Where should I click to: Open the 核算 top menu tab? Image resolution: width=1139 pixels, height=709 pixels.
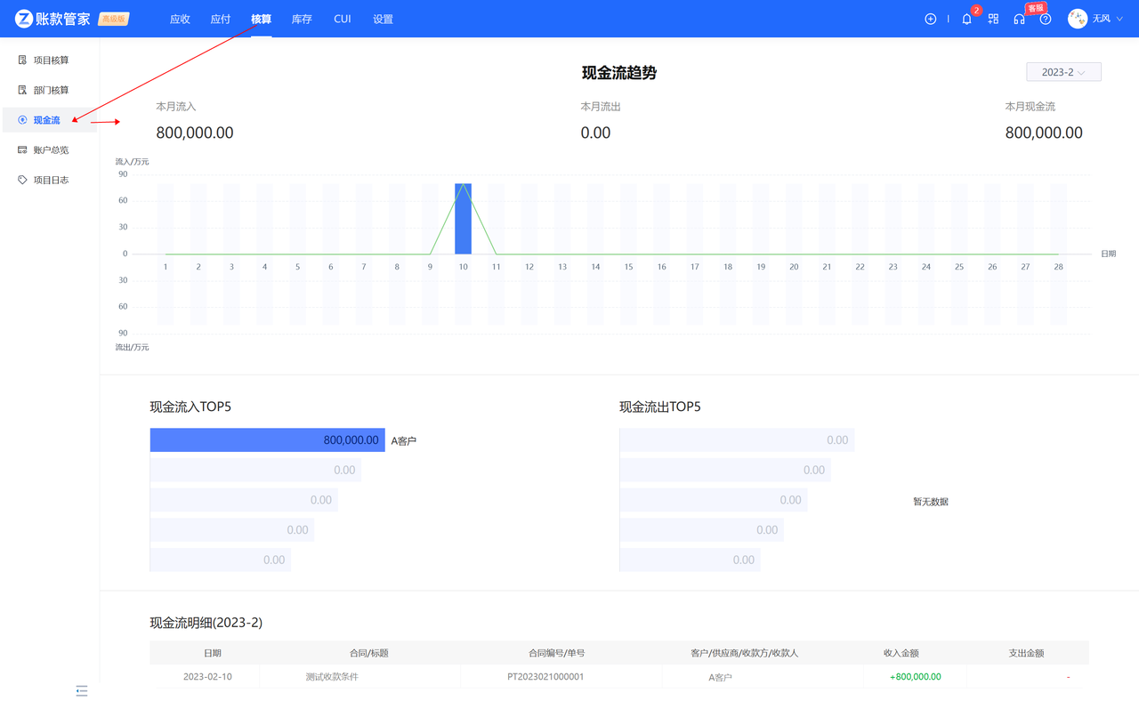(261, 19)
